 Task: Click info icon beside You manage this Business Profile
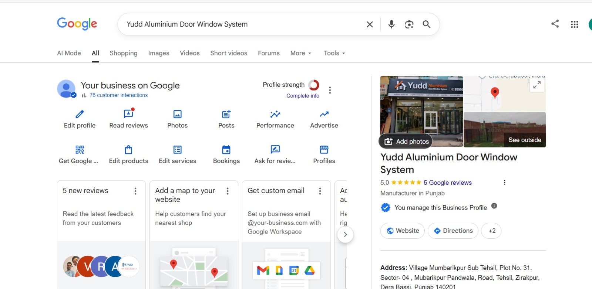click(x=494, y=206)
